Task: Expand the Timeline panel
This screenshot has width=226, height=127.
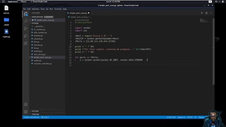Action: 35,114
